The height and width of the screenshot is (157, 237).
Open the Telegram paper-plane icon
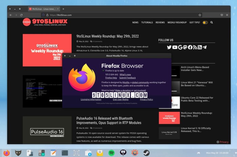tap(204, 47)
